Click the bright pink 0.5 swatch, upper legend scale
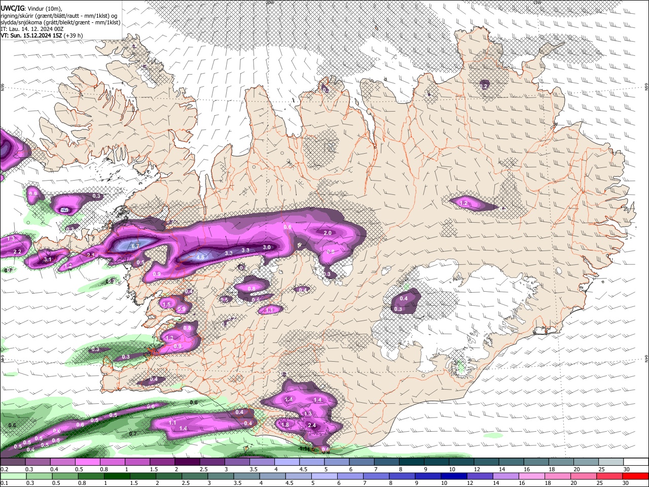 click(x=87, y=462)
